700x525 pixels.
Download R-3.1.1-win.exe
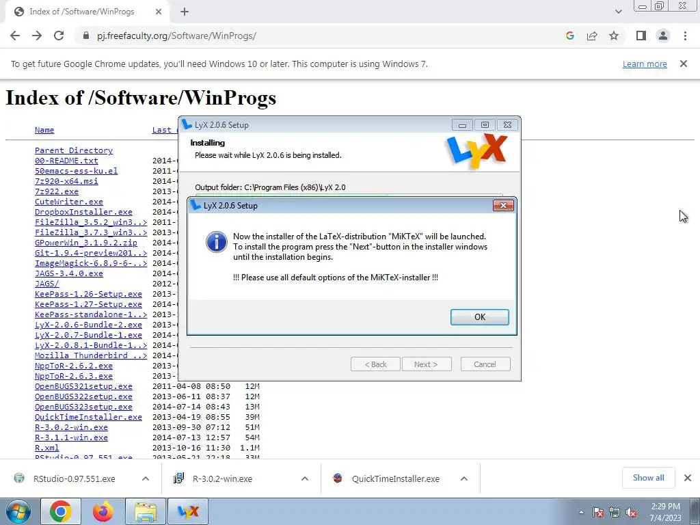pos(71,438)
